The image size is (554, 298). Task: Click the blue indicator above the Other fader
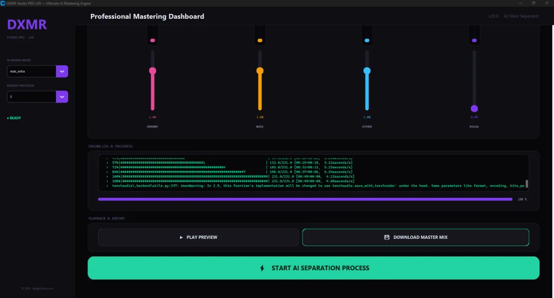point(367,40)
